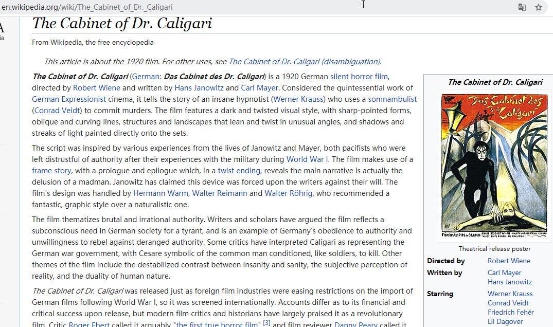Follow the silent link in first paragraph
The height and width of the screenshot is (327, 553).
[340, 77]
